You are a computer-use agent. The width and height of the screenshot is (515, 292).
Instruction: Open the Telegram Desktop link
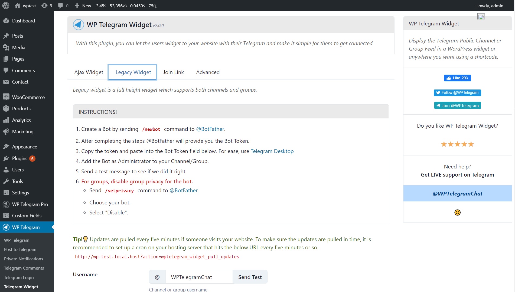point(272,151)
